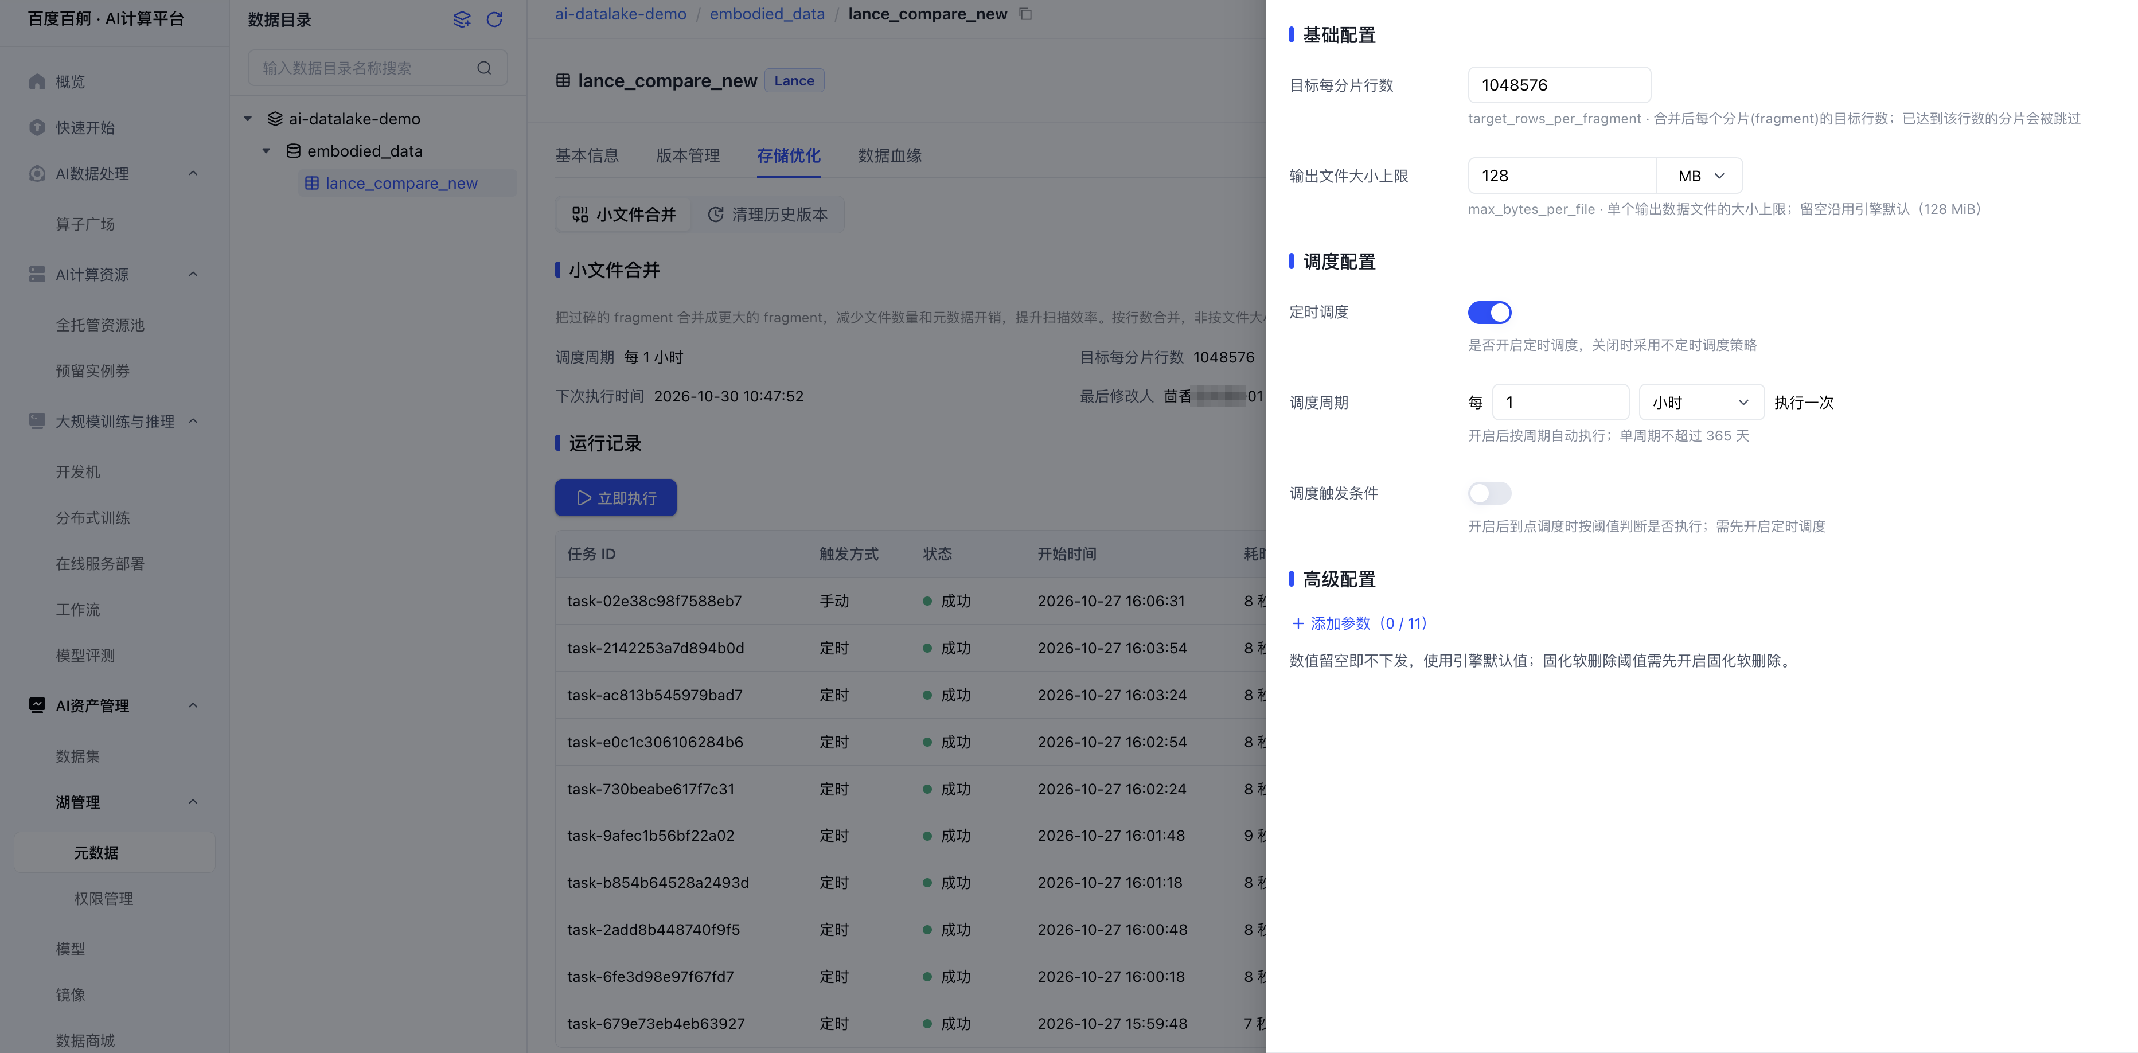Click the add catalog layers icon
The height and width of the screenshot is (1053, 2138).
point(462,19)
